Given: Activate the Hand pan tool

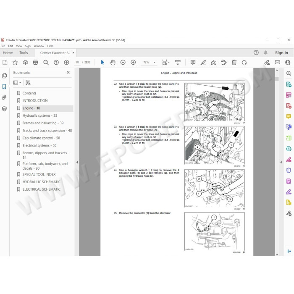Looking at the screenshot, I should coord(113,62).
